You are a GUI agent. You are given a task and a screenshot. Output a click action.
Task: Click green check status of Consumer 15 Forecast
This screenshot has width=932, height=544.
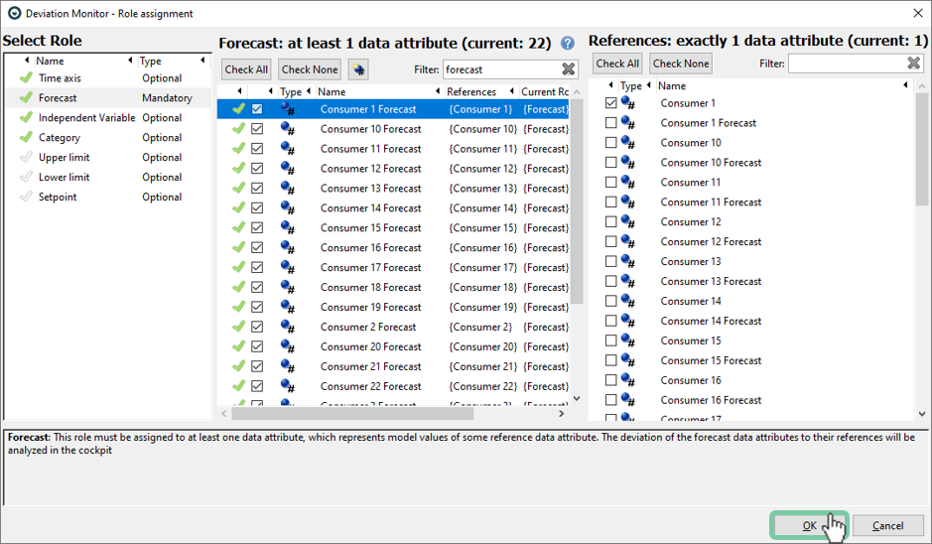239,227
